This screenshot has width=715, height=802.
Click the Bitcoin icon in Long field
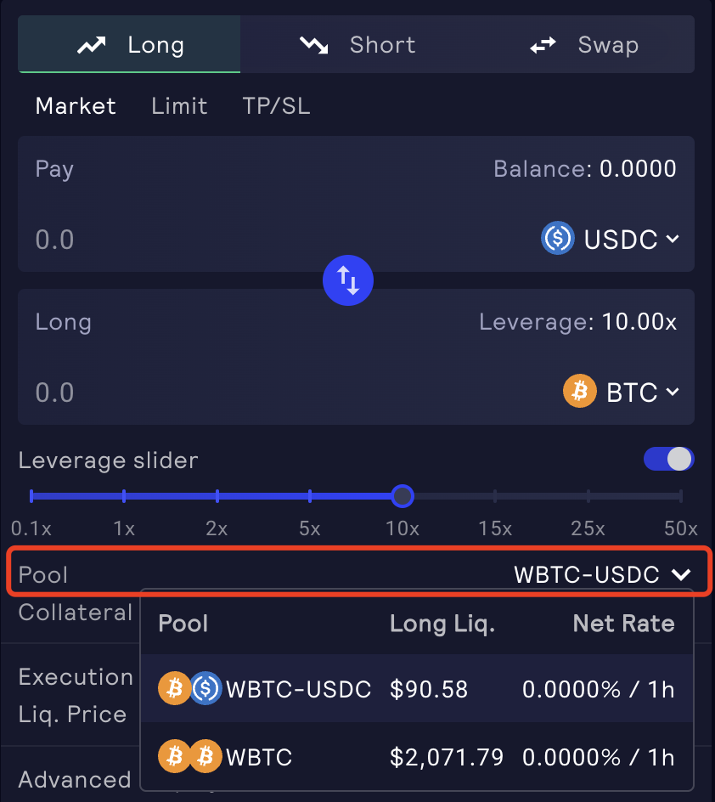click(580, 392)
